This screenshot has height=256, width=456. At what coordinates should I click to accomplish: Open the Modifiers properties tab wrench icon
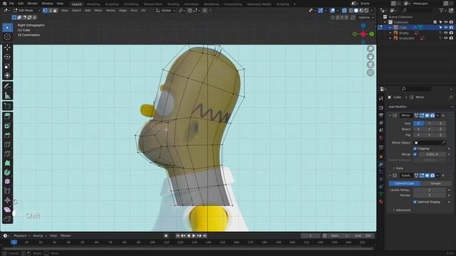(381, 164)
